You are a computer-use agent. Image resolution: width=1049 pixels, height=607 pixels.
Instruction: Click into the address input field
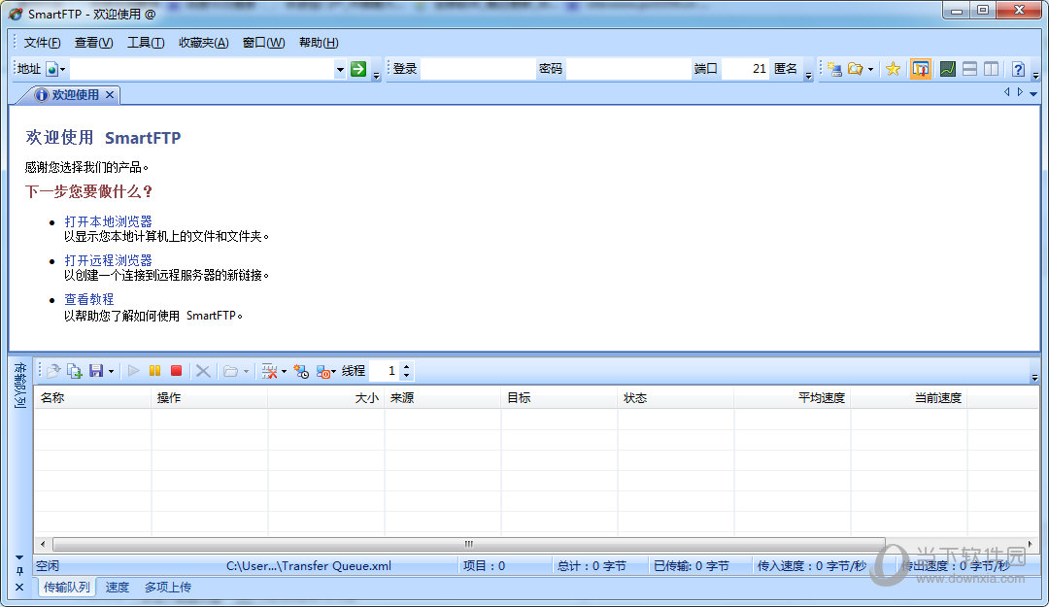202,69
